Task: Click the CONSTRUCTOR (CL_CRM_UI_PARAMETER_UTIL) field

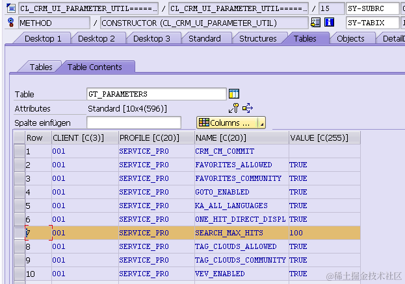Action: coord(204,23)
